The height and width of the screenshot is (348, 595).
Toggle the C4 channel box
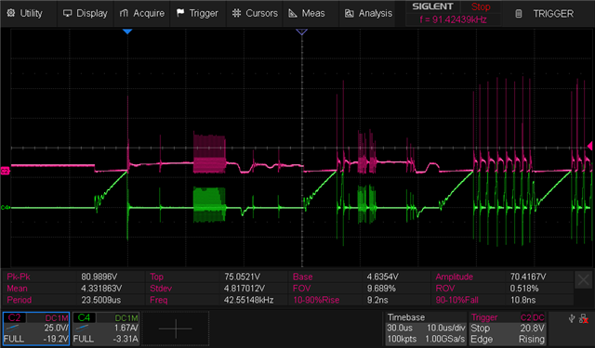tap(106, 329)
